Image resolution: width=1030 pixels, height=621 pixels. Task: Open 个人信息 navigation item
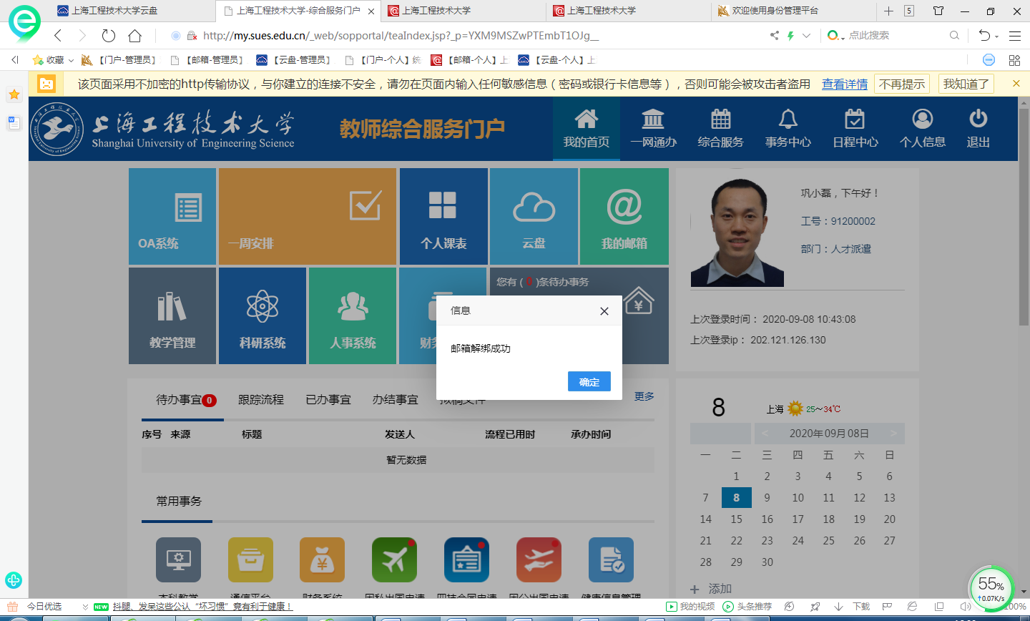[x=923, y=129]
